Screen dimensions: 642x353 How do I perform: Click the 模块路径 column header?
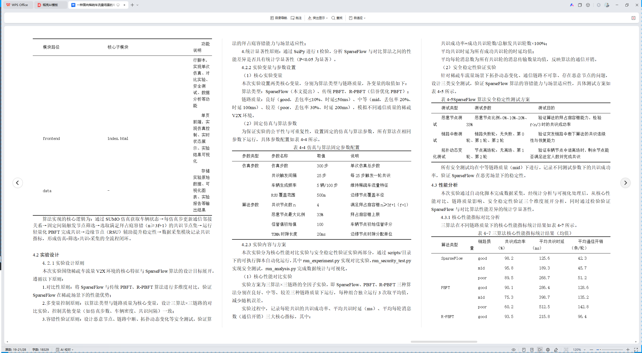pyautogui.click(x=51, y=47)
